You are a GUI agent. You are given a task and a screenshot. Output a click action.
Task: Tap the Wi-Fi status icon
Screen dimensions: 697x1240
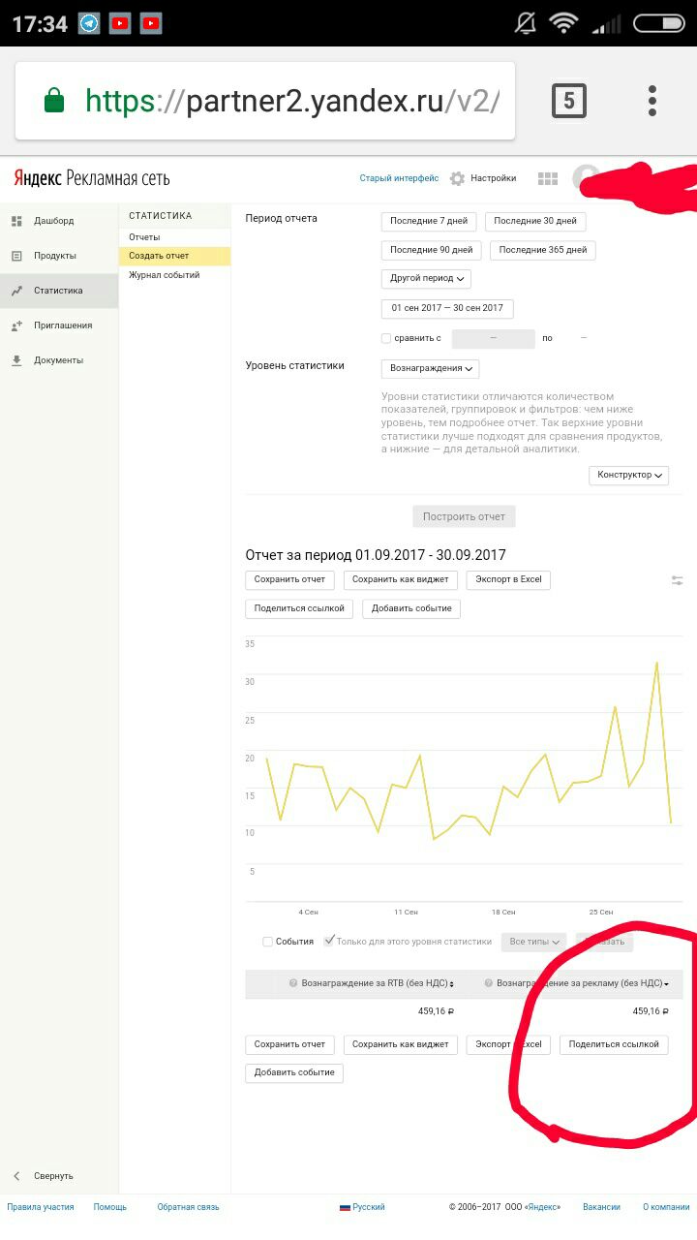point(562,23)
